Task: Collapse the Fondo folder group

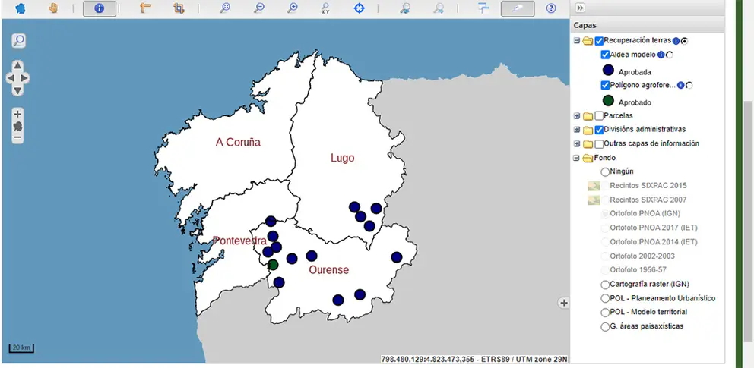Action: (x=577, y=158)
